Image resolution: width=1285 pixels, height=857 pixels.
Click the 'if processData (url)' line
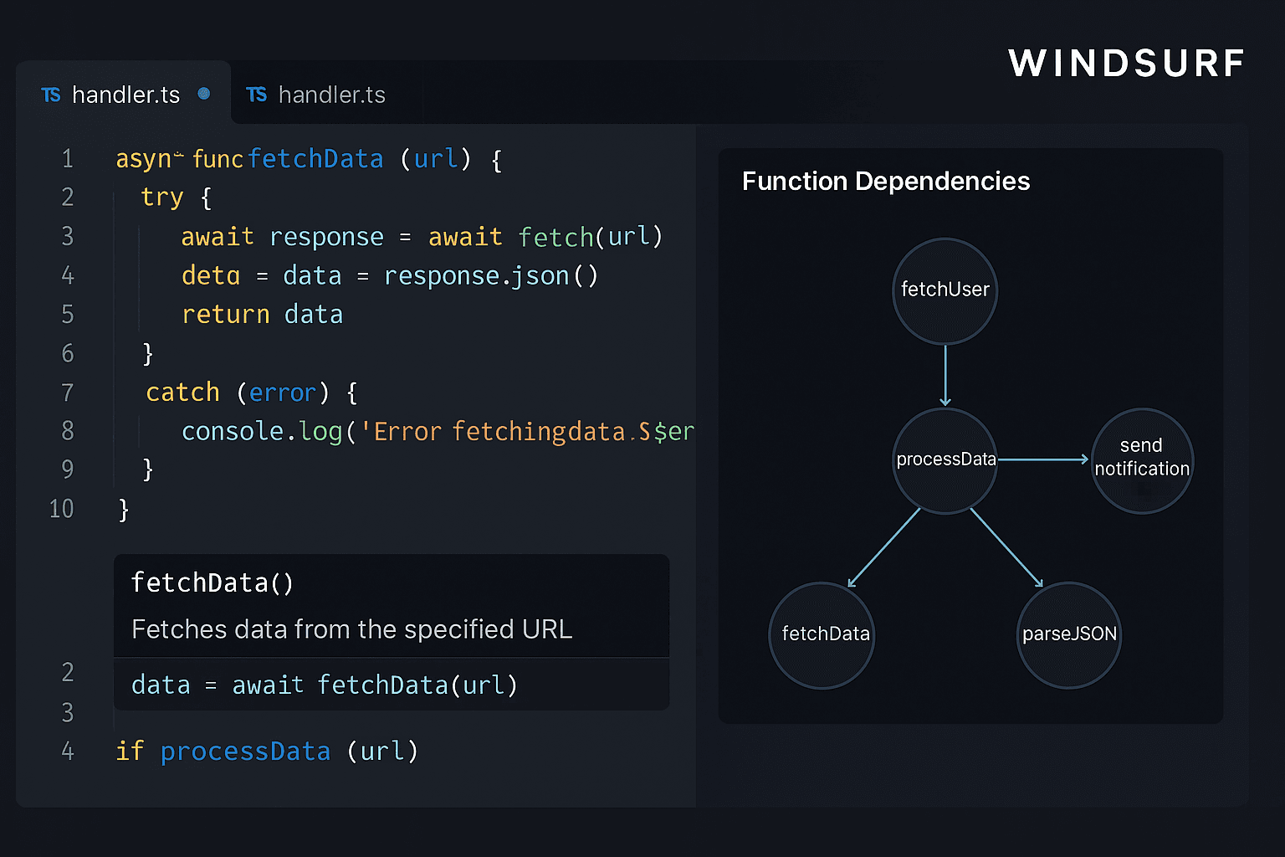267,752
